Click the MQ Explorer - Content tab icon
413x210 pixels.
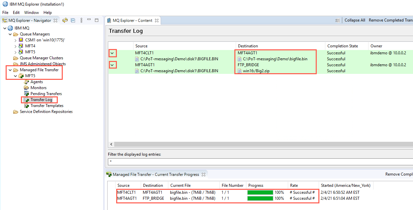coord(109,20)
